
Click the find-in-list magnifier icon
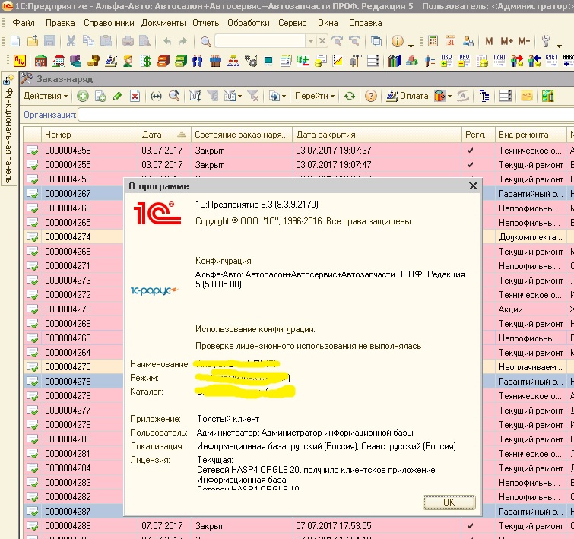[175, 96]
